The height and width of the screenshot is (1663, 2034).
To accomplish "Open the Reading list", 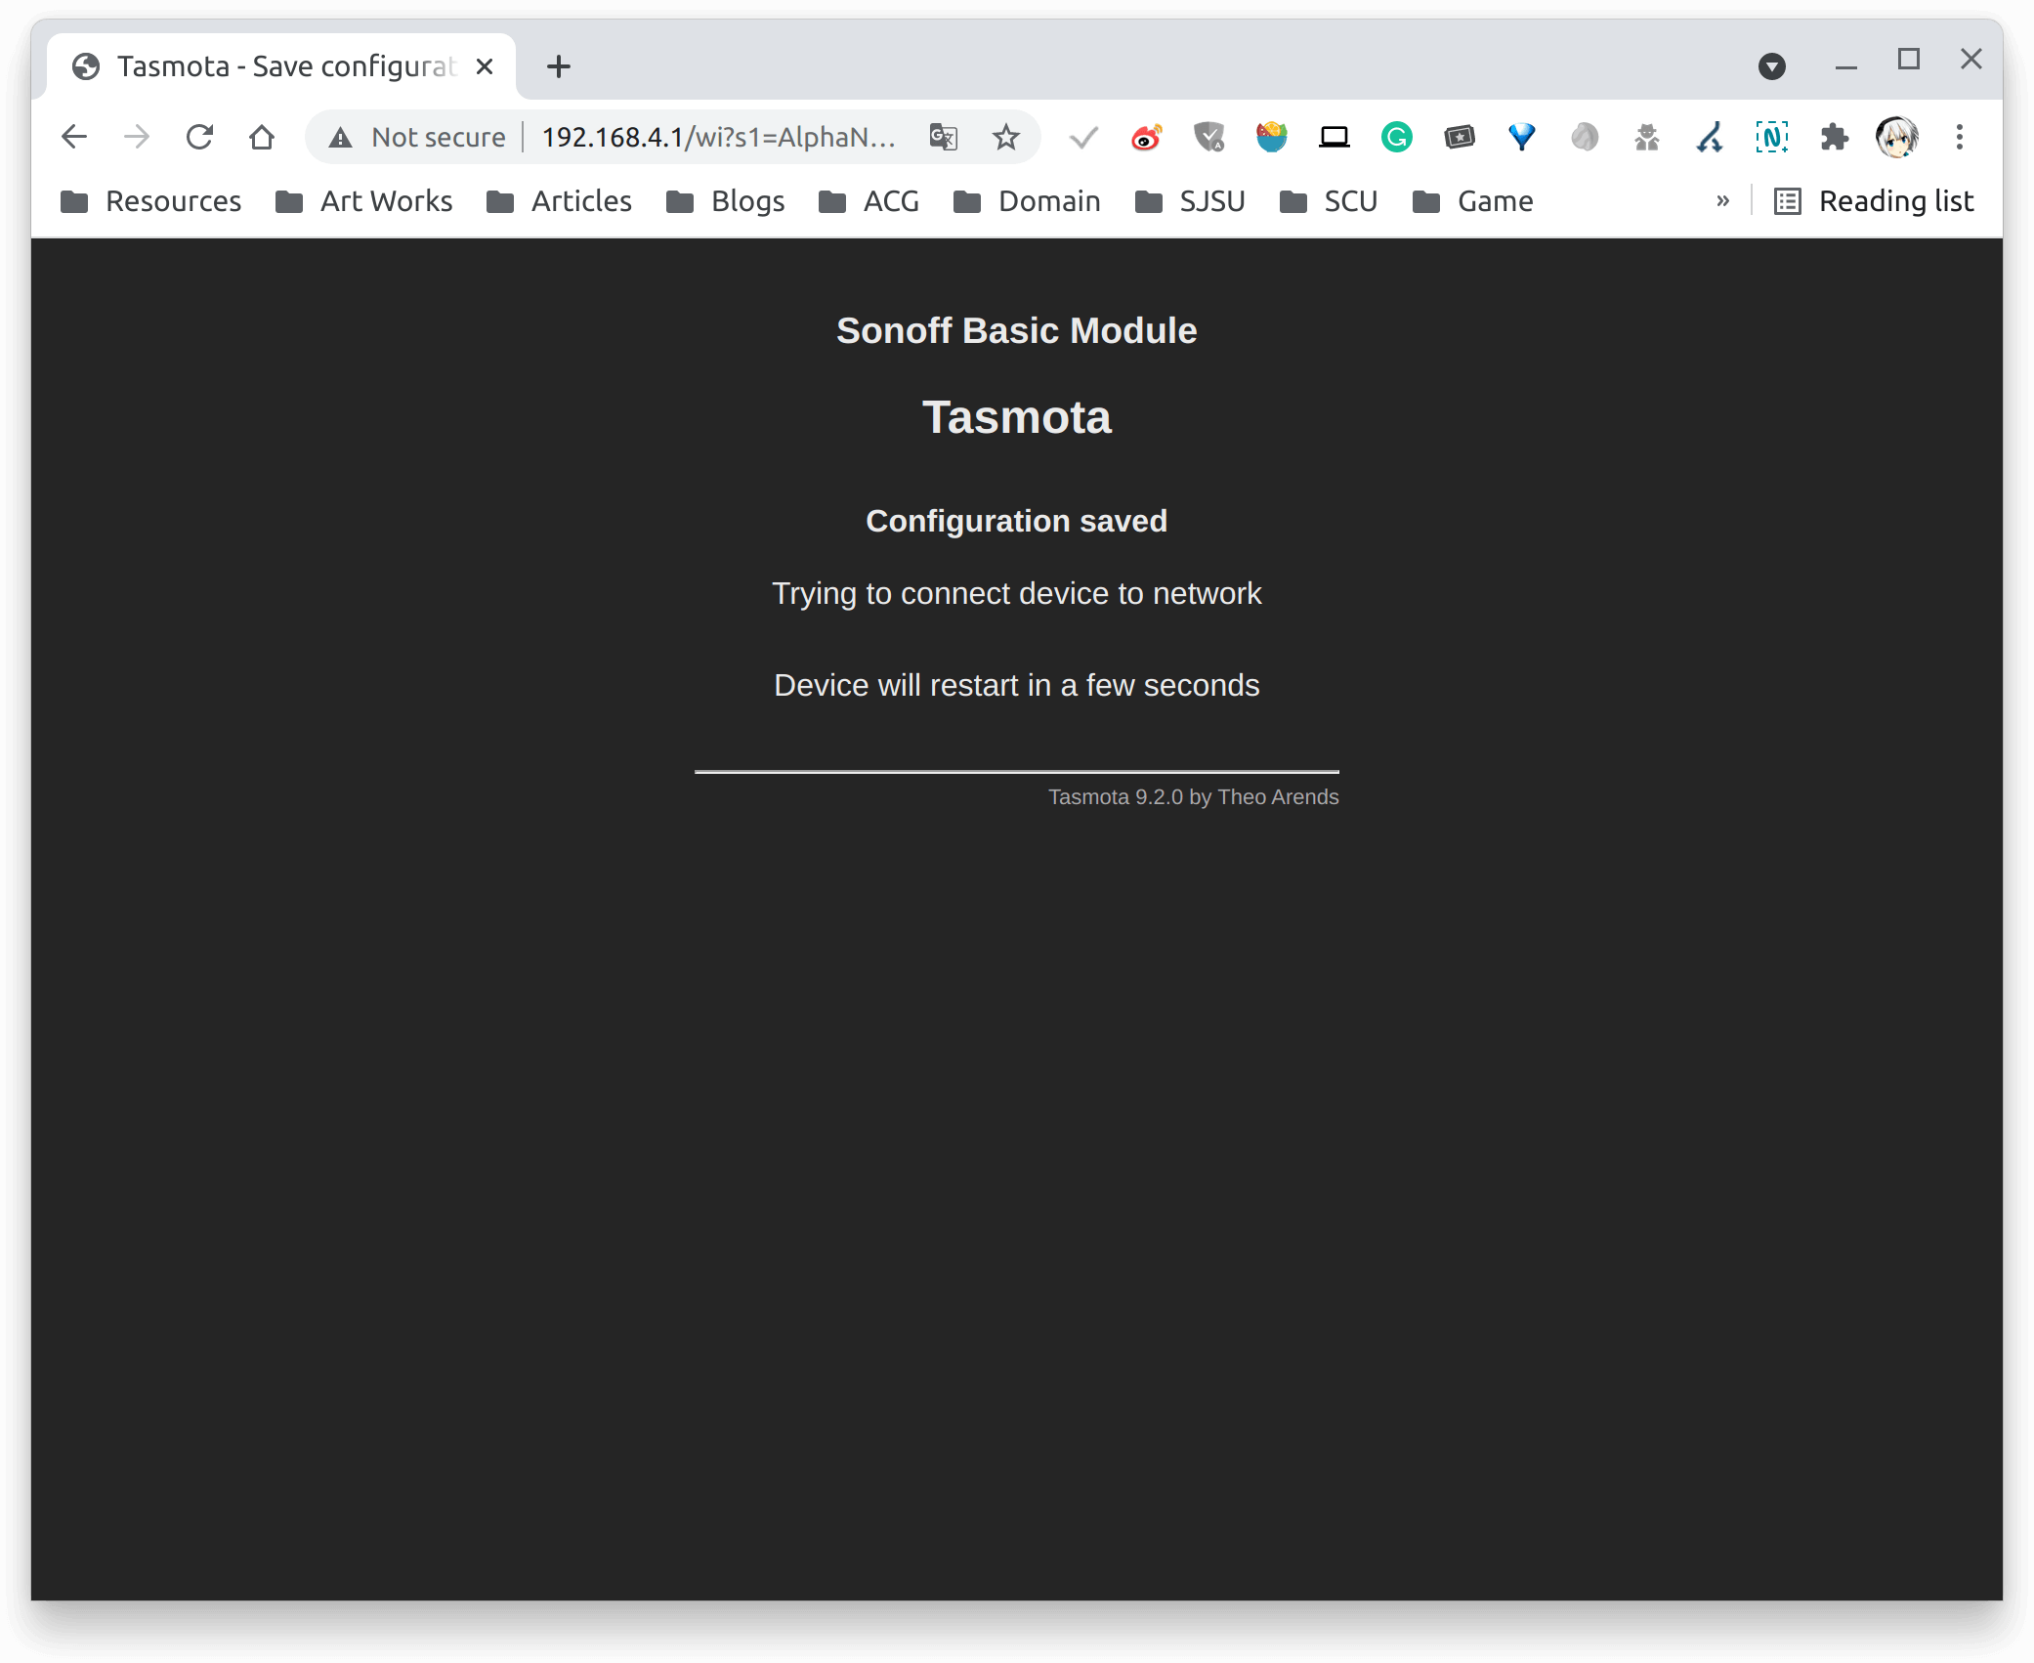I will [x=1874, y=201].
